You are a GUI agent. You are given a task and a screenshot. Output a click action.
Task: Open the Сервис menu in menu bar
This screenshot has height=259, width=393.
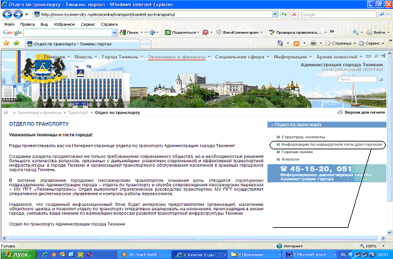[88, 24]
